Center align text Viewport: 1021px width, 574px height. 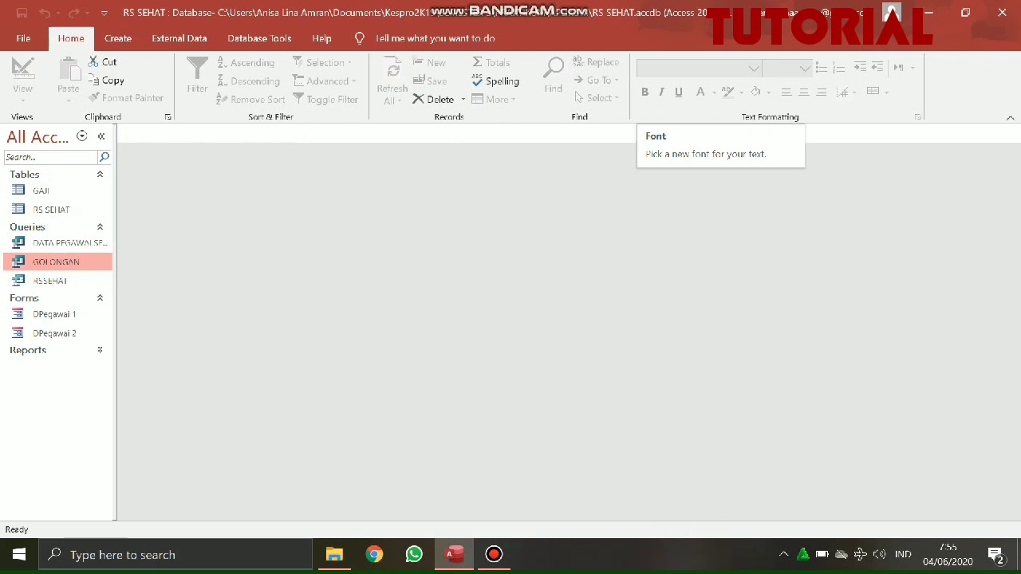[x=804, y=92]
